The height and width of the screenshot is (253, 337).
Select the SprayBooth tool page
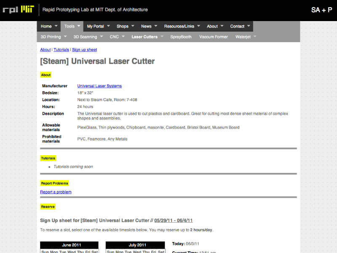(x=181, y=37)
